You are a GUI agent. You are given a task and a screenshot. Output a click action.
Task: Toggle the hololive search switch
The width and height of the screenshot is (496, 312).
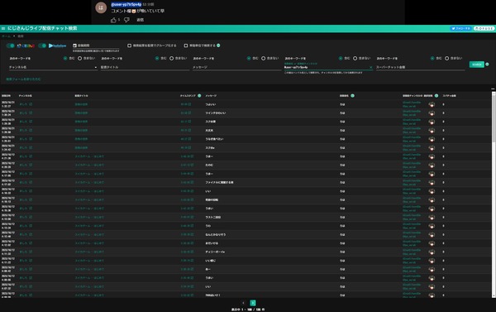coord(42,46)
